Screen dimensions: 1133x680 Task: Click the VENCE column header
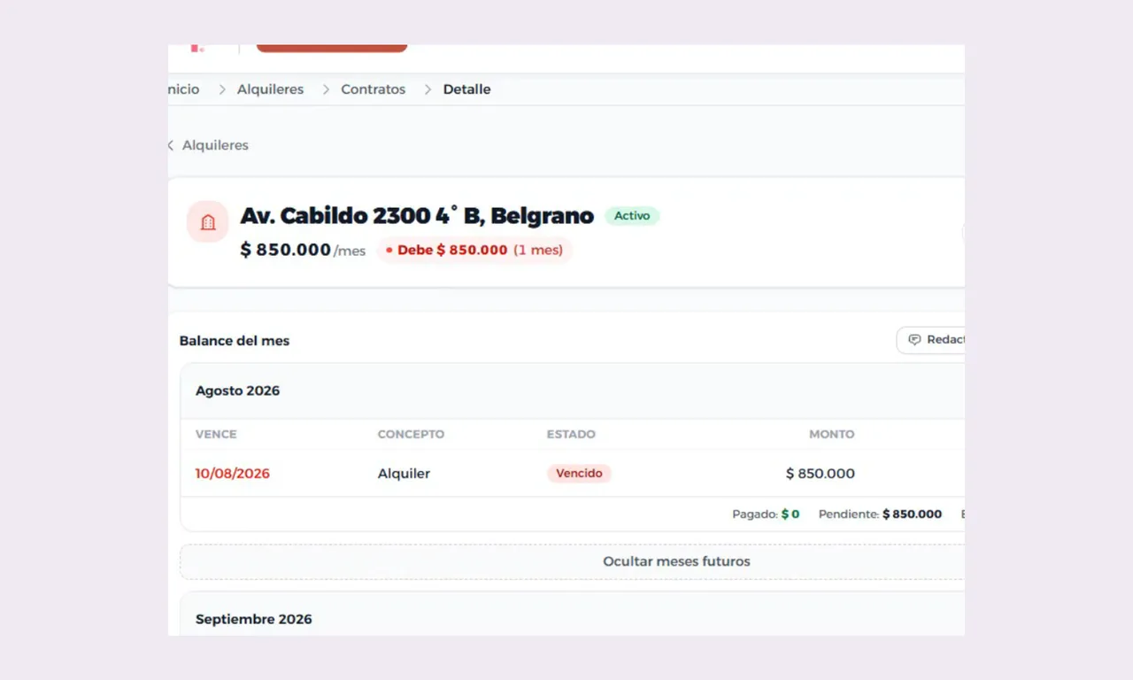pos(216,434)
